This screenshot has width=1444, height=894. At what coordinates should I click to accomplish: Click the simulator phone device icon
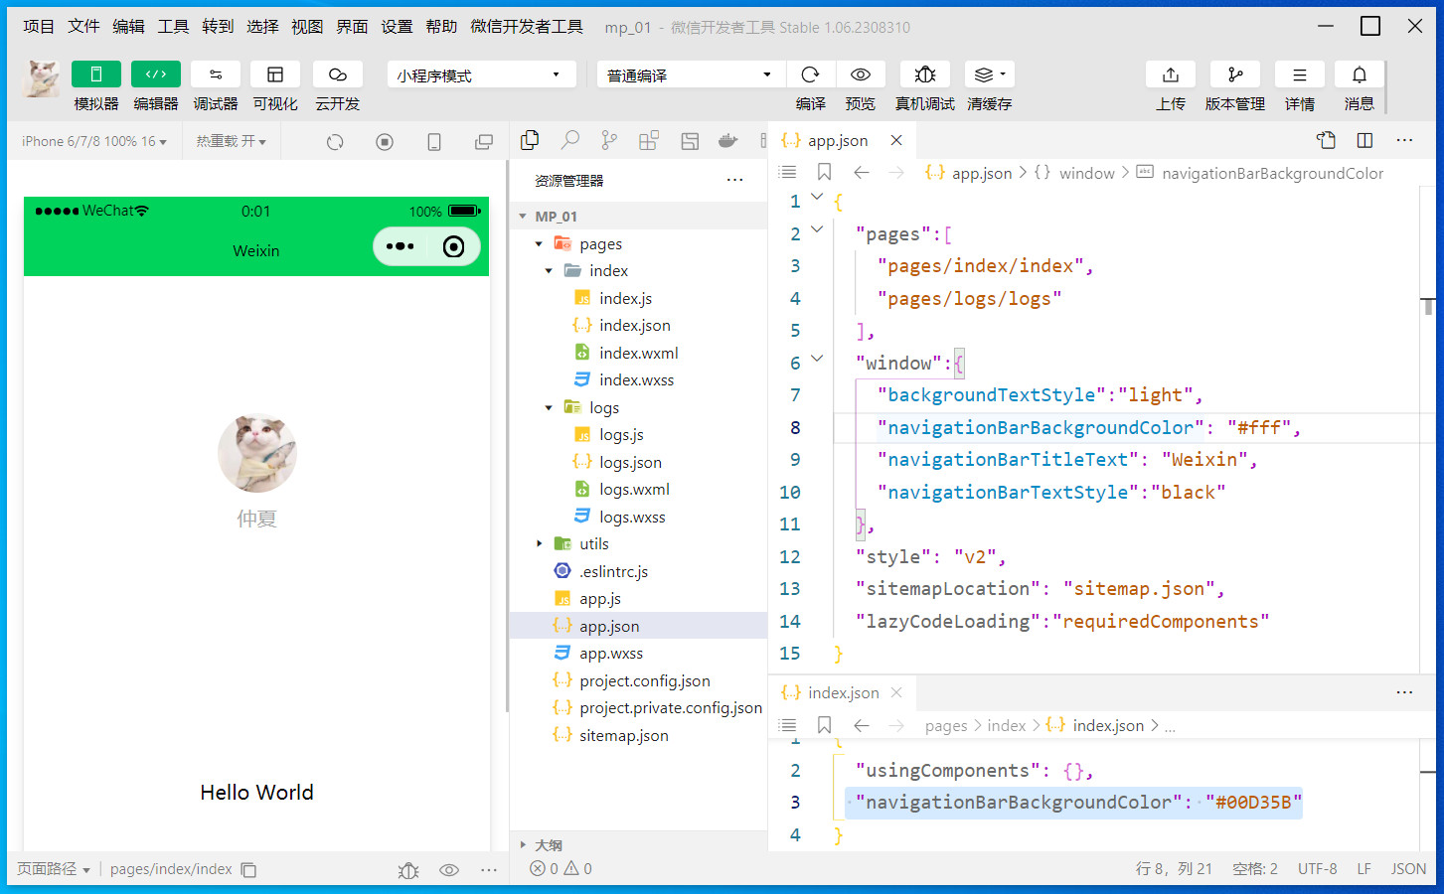(x=434, y=142)
